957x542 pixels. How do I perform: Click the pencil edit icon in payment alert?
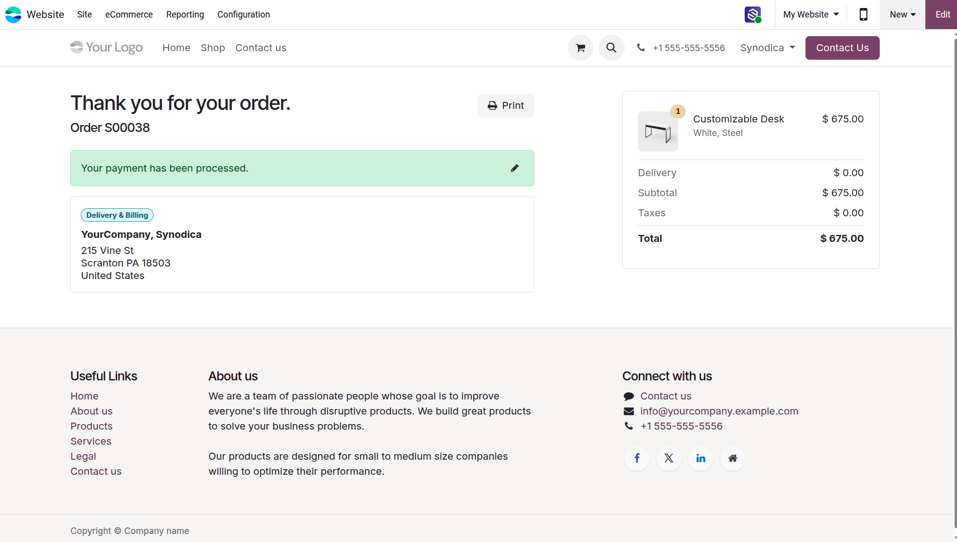click(514, 168)
